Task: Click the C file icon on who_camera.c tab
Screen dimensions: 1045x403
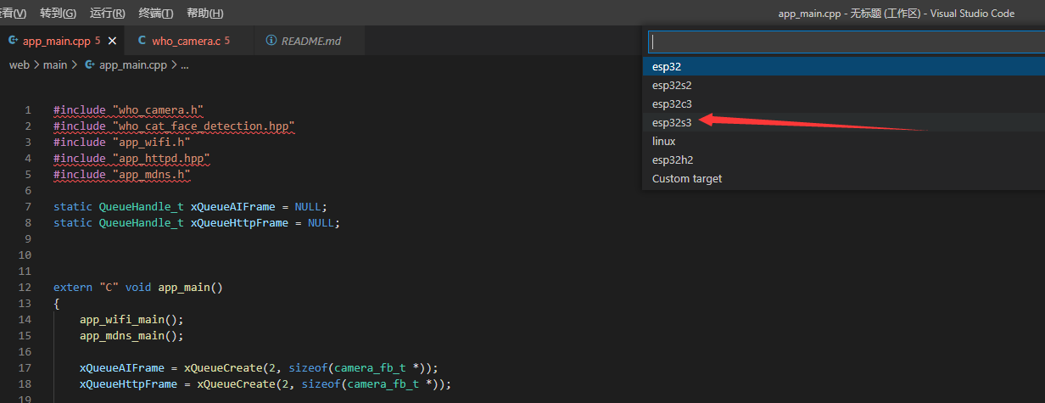Action: pos(142,41)
